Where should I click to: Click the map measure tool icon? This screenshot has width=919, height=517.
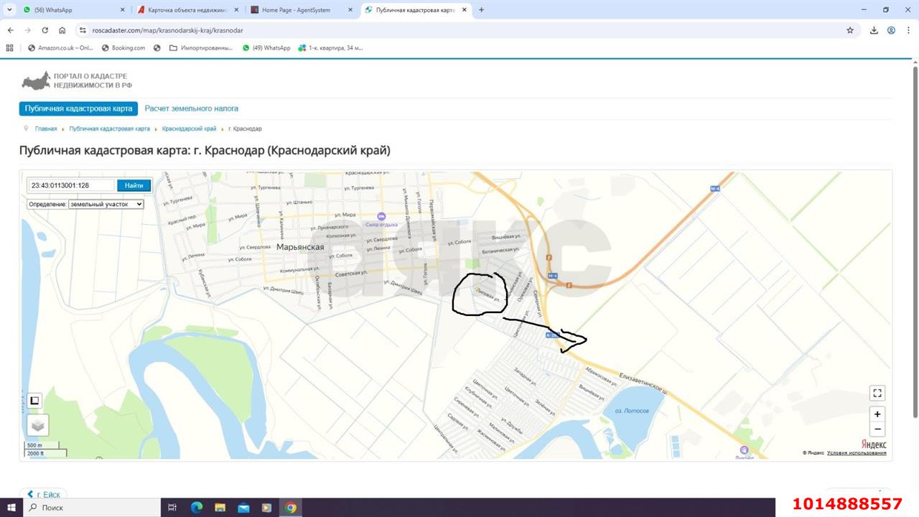[34, 401]
